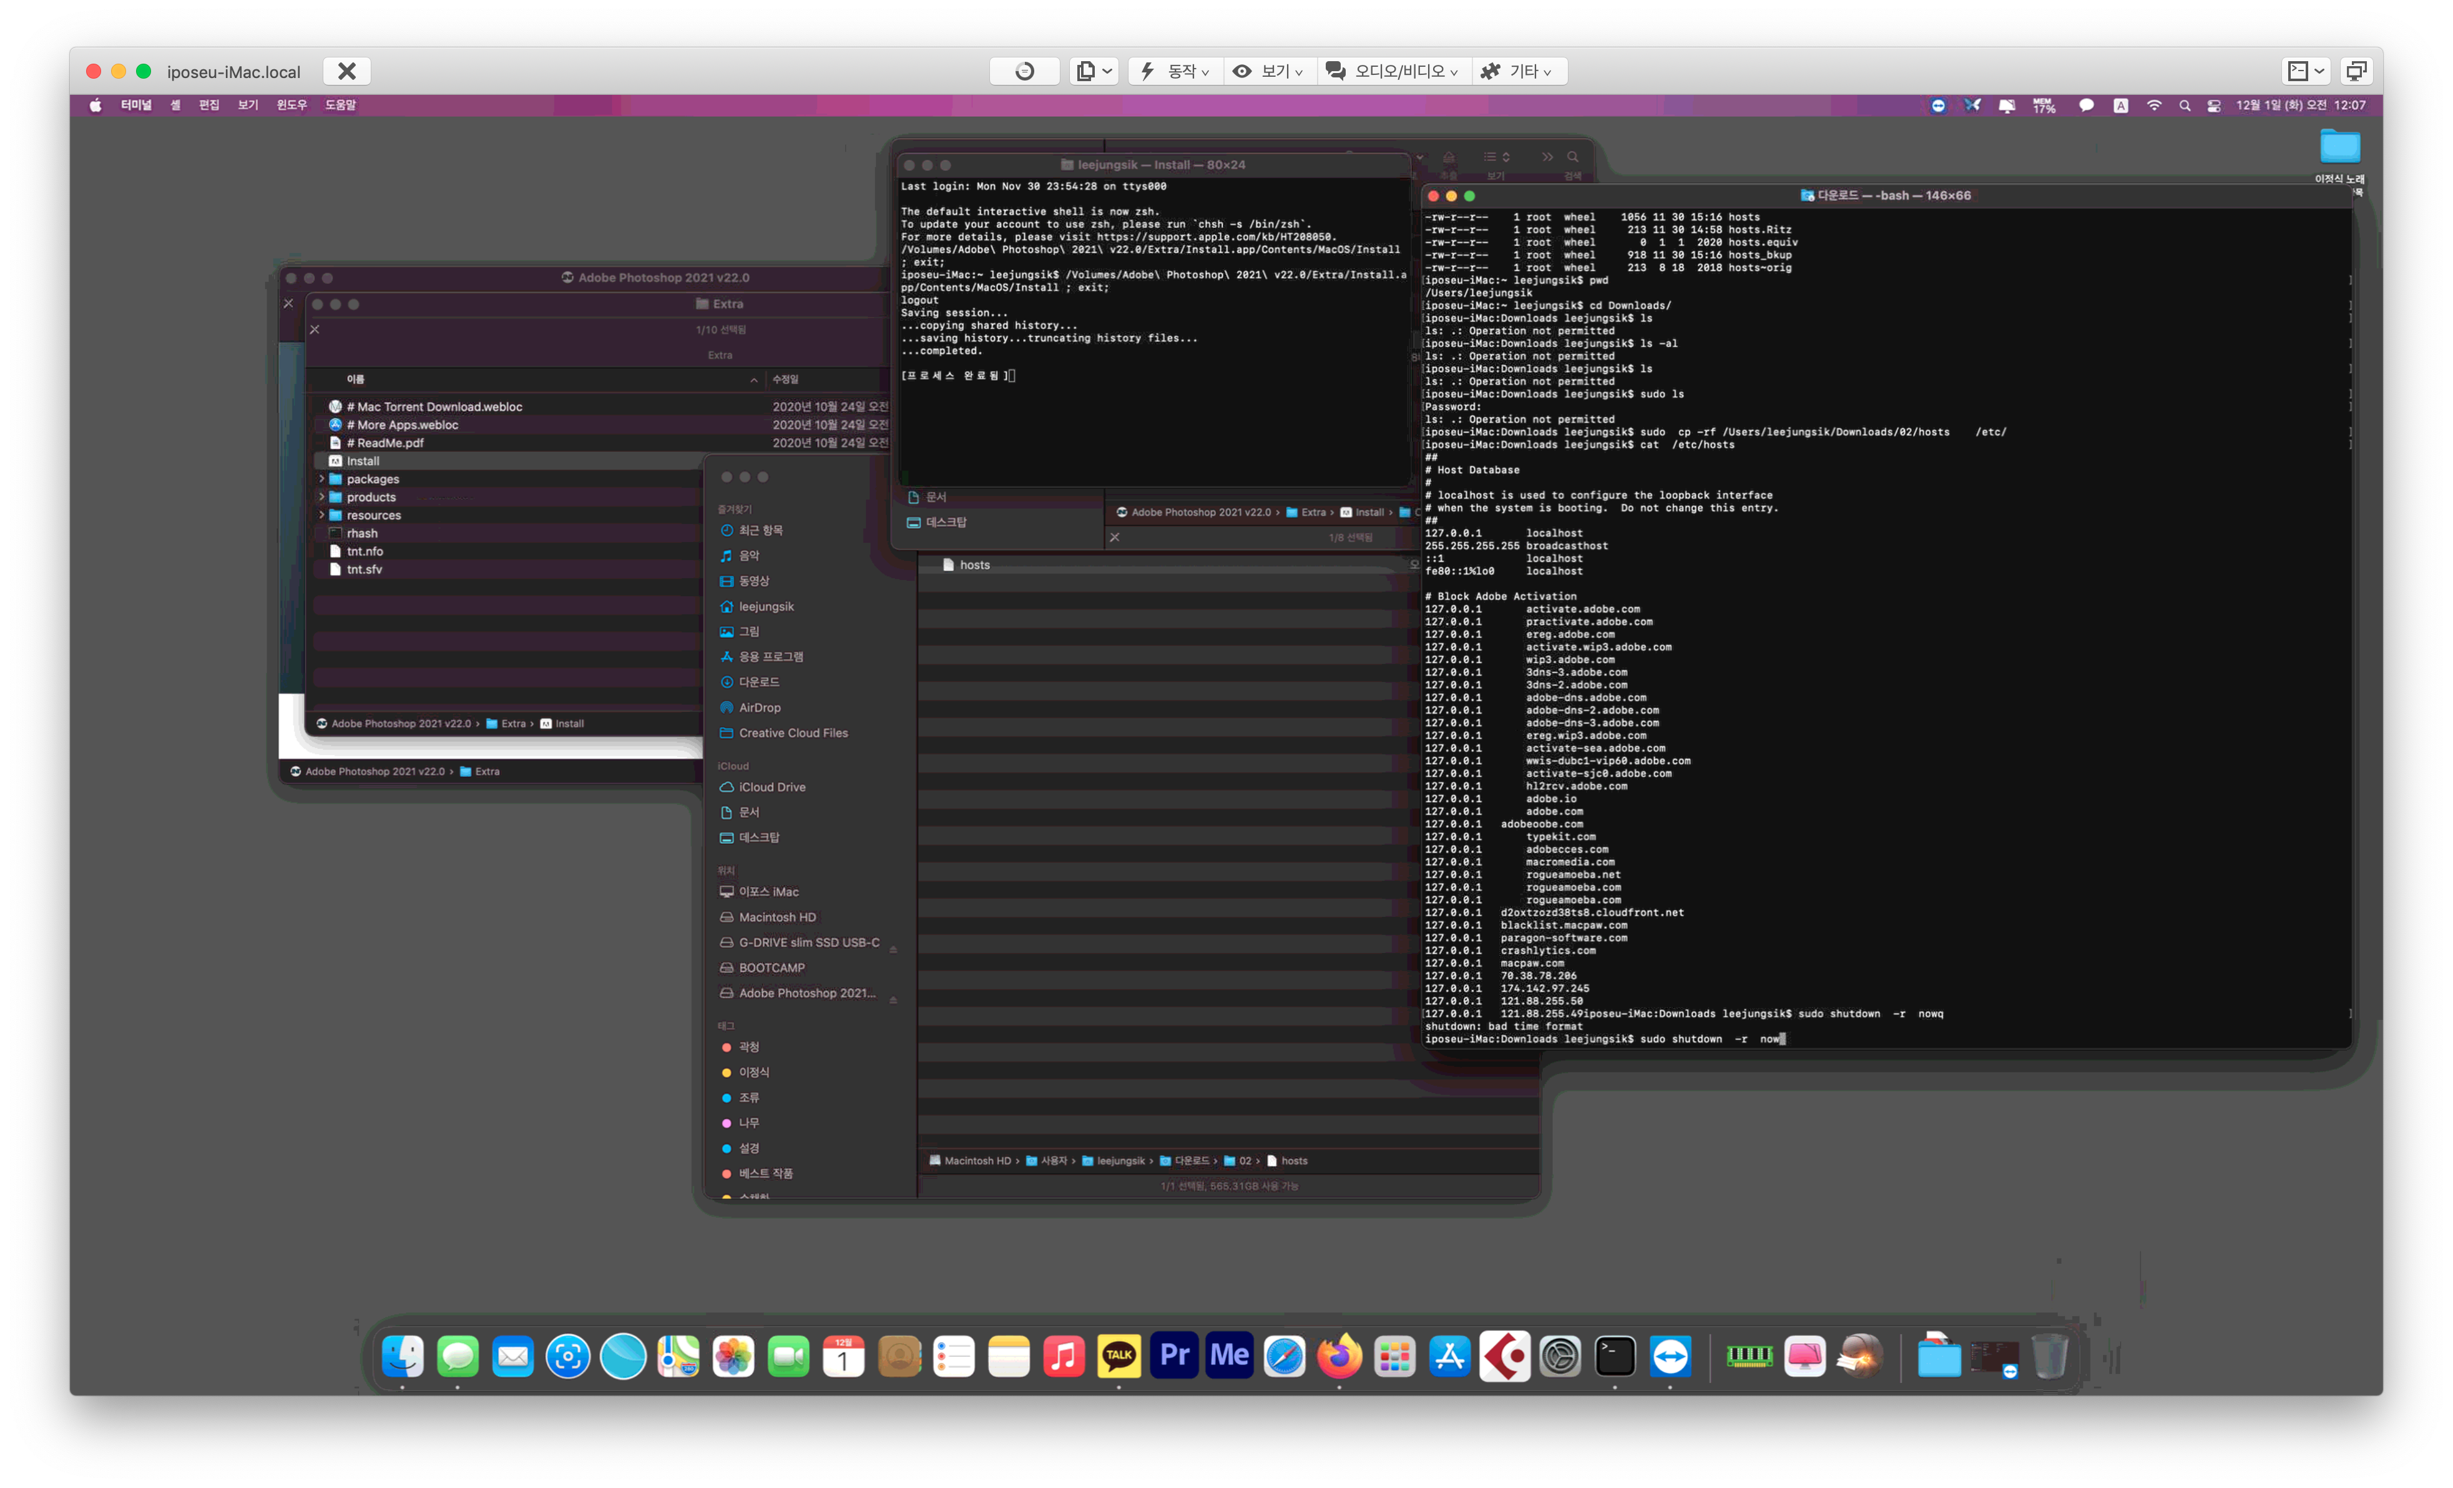Close the iposeu-iMac.local session tab
This screenshot has width=2453, height=1488.
coord(346,71)
